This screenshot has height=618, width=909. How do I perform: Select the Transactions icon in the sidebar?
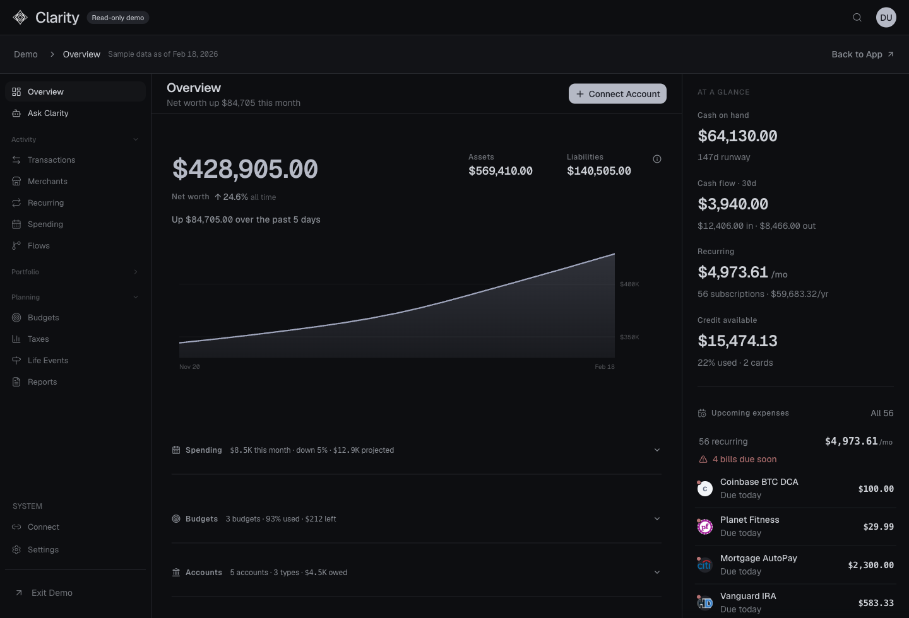click(x=16, y=160)
